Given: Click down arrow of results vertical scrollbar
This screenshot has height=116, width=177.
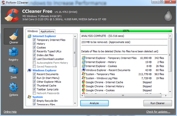Looking at the screenshot, I should [x=170, y=92].
